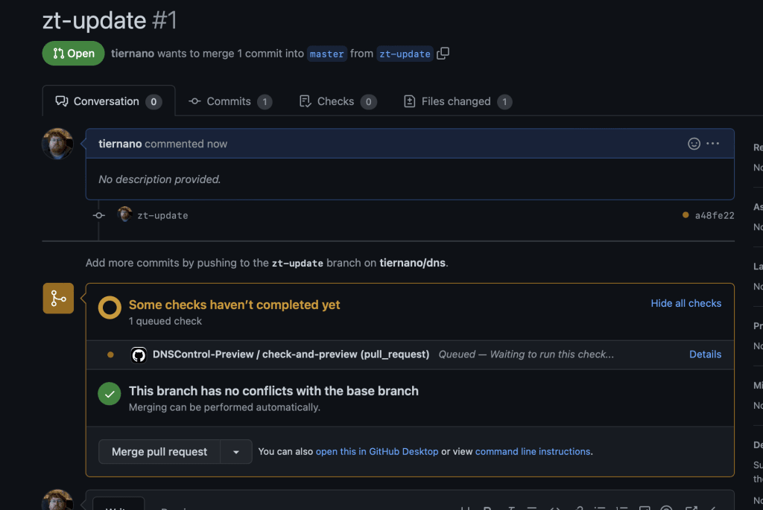Click the small avatar next to zt-update commit
This screenshot has width=763, height=510.
click(x=124, y=214)
